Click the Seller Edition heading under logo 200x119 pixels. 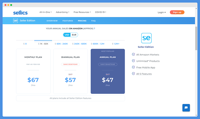(146, 47)
